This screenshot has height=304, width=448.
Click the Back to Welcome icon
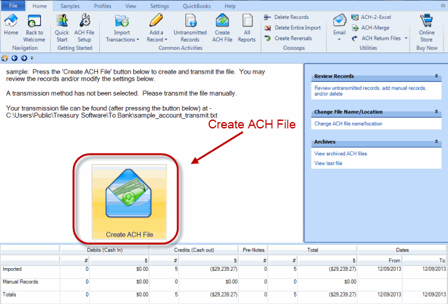(x=35, y=25)
